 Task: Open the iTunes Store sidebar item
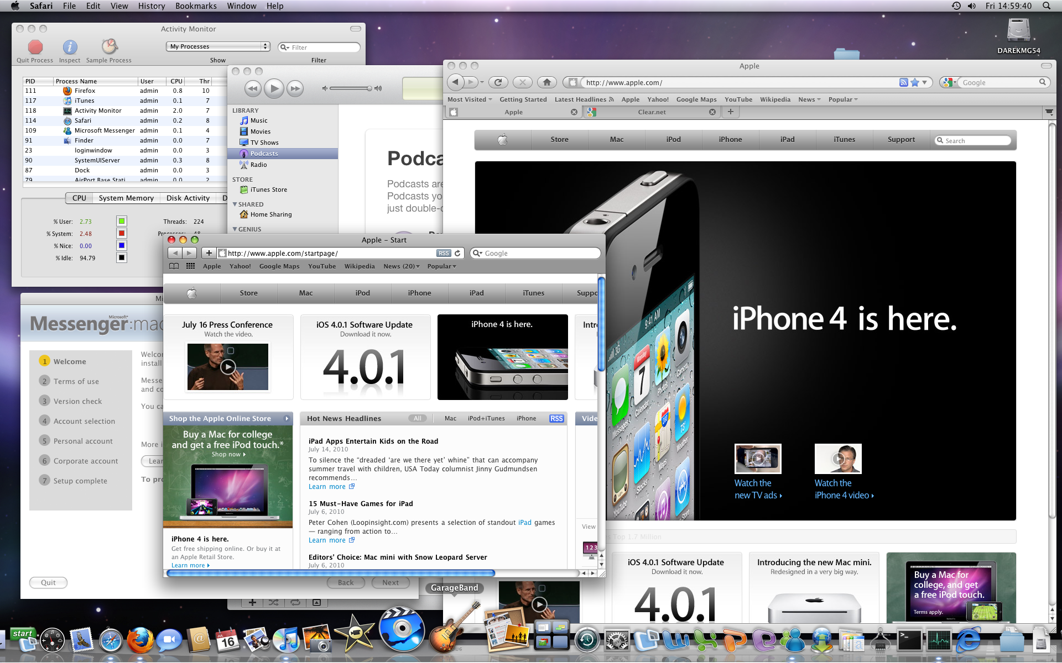[x=268, y=190]
